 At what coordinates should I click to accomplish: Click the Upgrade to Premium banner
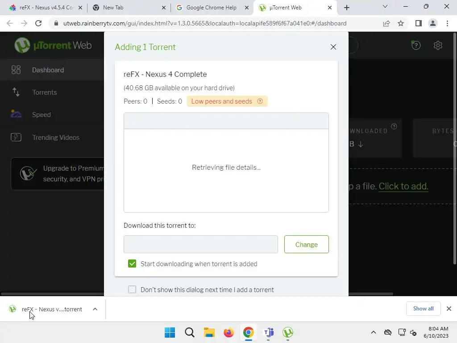[x=58, y=174]
